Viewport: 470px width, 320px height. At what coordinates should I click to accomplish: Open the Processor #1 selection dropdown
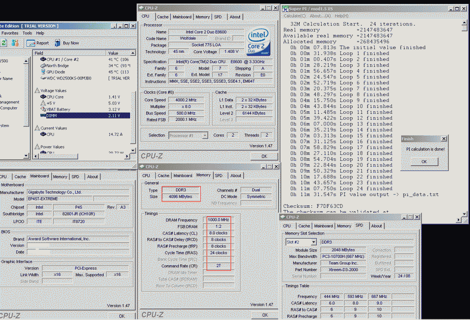[204, 135]
